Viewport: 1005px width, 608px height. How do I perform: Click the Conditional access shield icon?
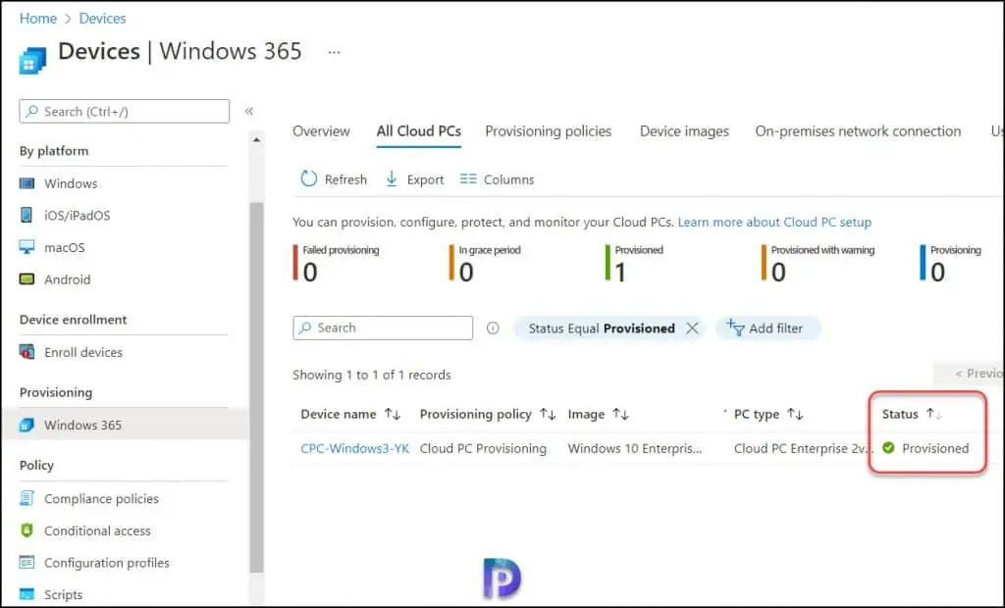[x=26, y=531]
